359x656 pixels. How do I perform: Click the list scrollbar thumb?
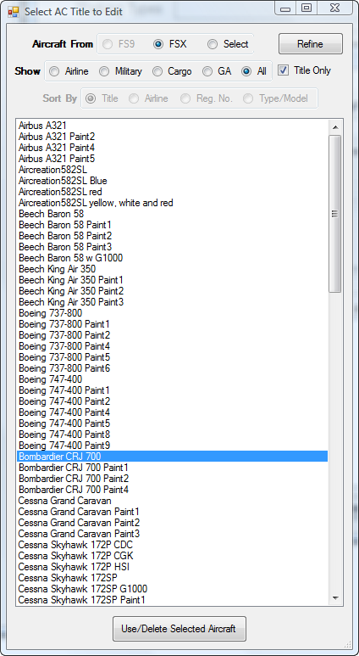pyautogui.click(x=335, y=214)
